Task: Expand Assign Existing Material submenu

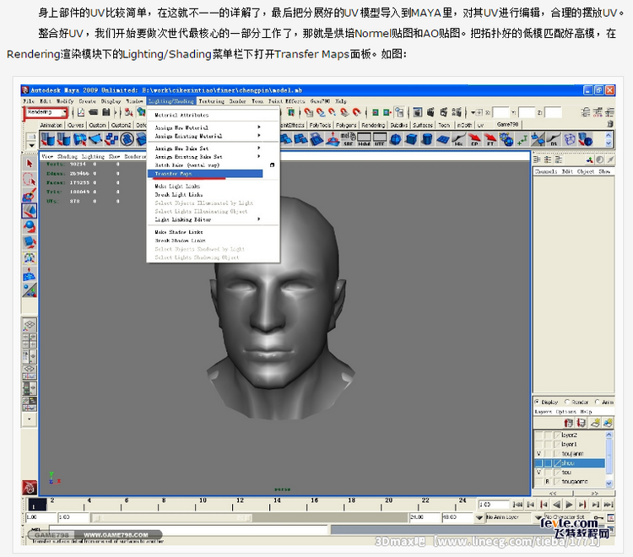Action: pos(259,136)
